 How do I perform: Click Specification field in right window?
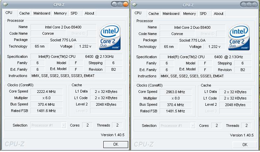coord(205,57)
